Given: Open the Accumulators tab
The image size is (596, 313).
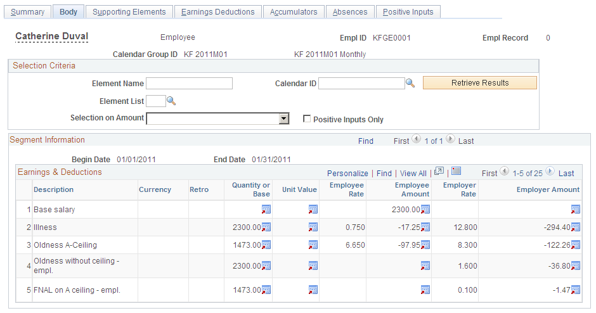Looking at the screenshot, I should coord(294,12).
